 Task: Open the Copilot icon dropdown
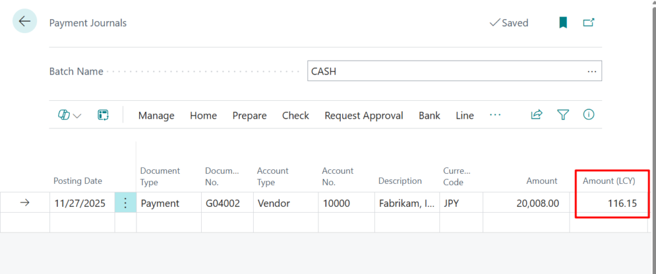[x=70, y=116]
